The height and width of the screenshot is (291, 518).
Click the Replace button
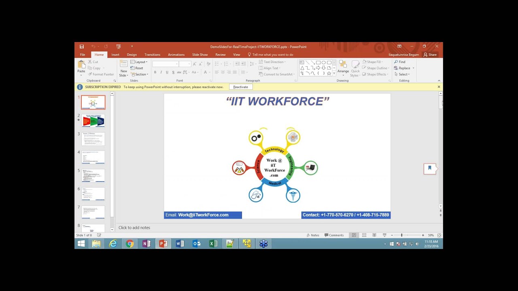point(402,68)
